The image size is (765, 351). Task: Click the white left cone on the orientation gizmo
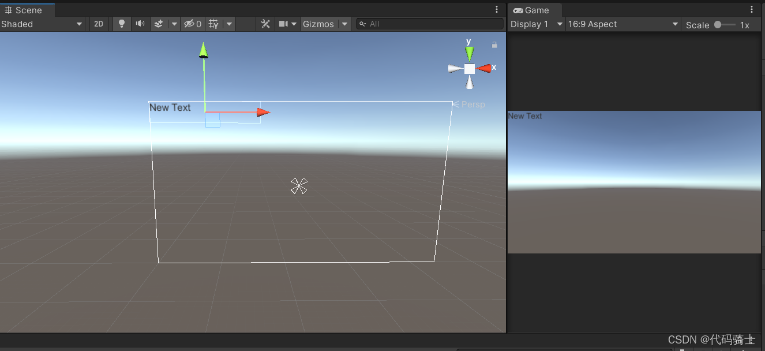tap(456, 68)
